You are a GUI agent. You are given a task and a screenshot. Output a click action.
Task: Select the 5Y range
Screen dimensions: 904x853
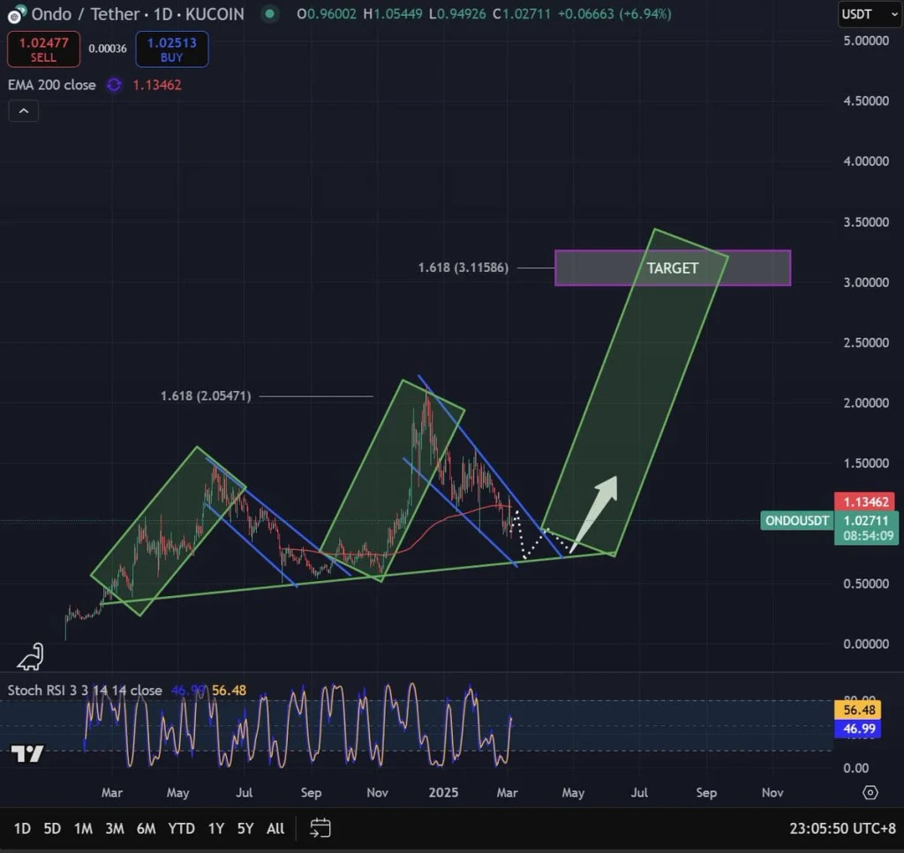pos(245,829)
